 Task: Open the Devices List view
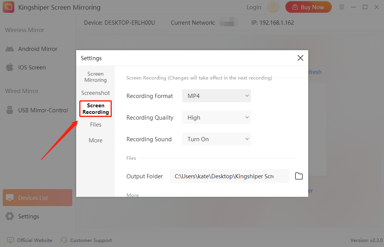(38, 198)
